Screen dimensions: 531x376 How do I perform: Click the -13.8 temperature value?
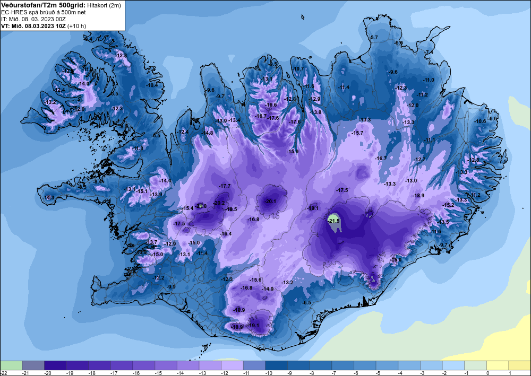315,112
